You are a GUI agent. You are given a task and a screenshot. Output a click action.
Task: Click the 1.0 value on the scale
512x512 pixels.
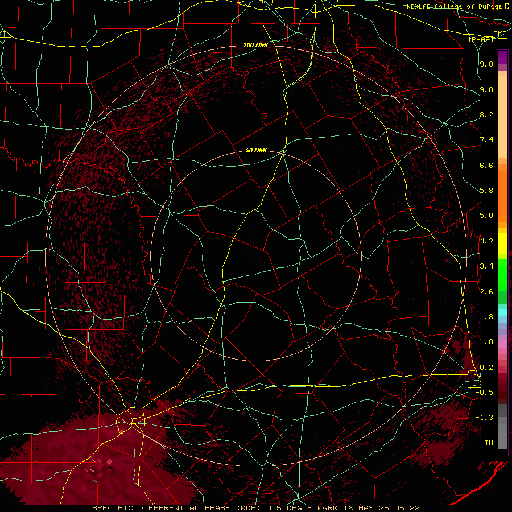pos(486,342)
